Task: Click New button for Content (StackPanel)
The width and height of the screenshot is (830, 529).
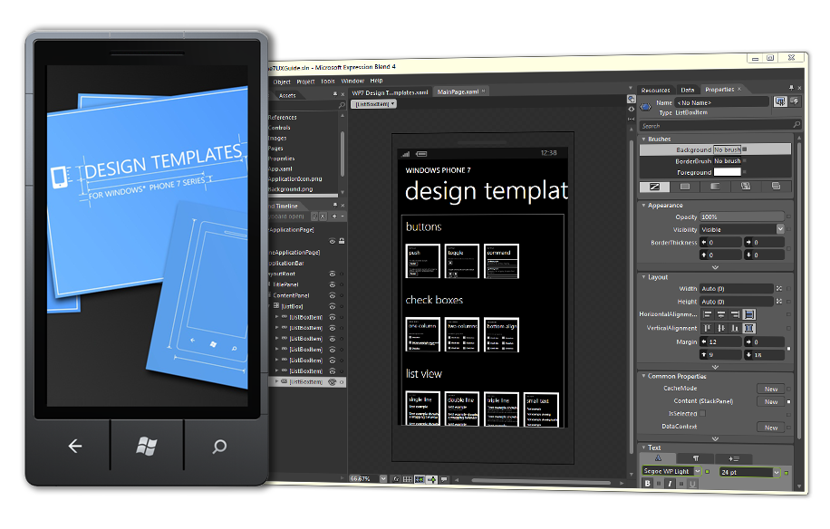Action: tap(771, 401)
